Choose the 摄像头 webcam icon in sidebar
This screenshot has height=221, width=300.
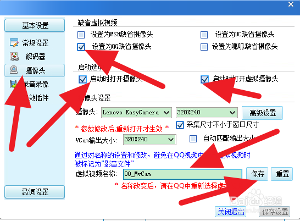[14, 70]
